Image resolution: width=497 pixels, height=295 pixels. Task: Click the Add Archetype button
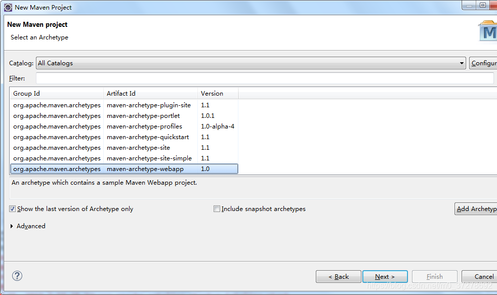[x=476, y=209]
